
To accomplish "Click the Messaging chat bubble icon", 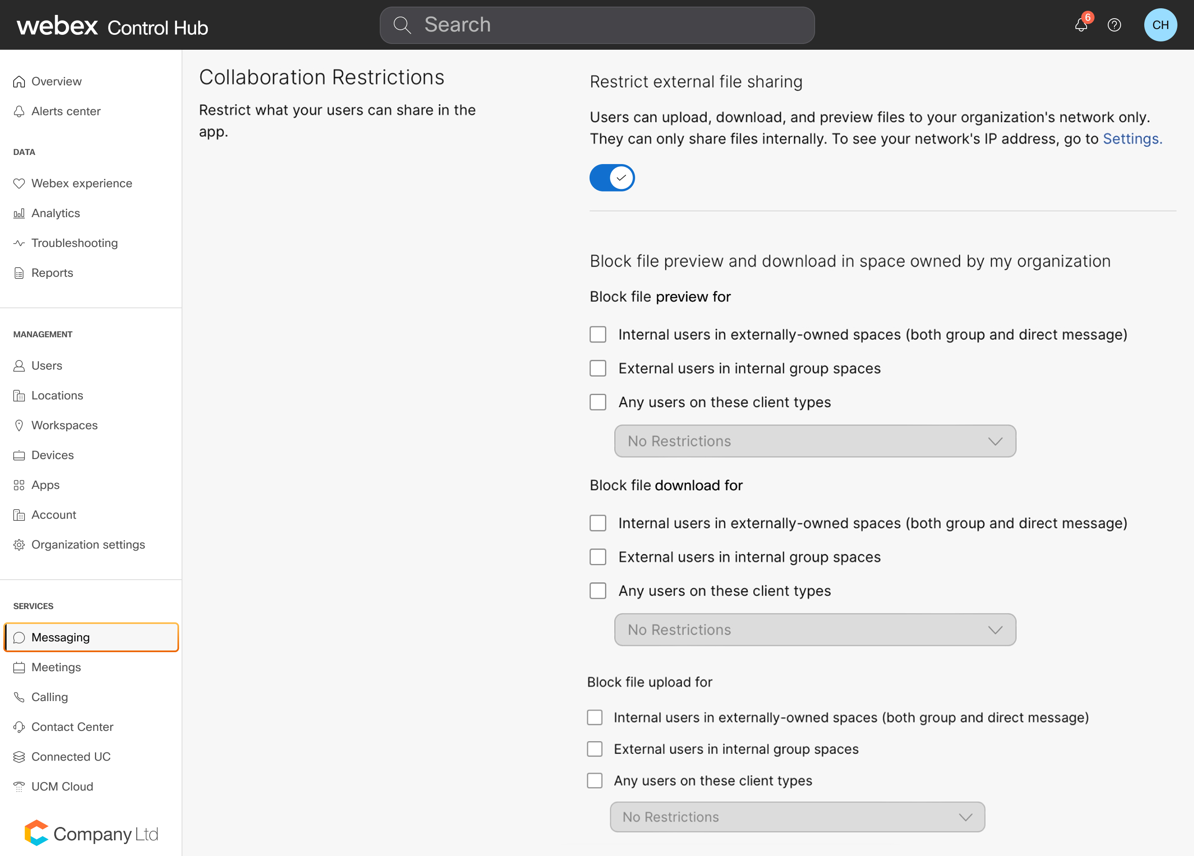I will [19, 638].
